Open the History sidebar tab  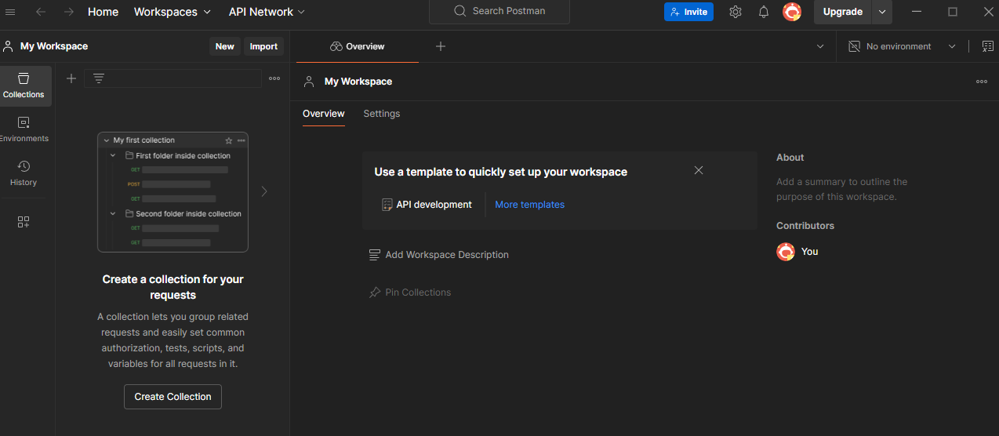24,174
